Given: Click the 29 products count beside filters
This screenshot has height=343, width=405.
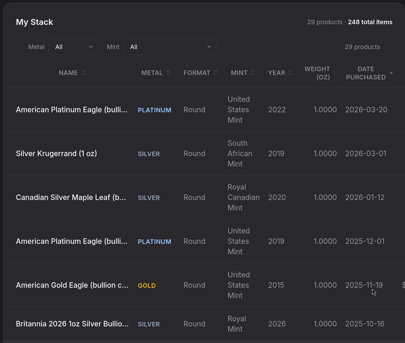Looking at the screenshot, I should coord(362,47).
